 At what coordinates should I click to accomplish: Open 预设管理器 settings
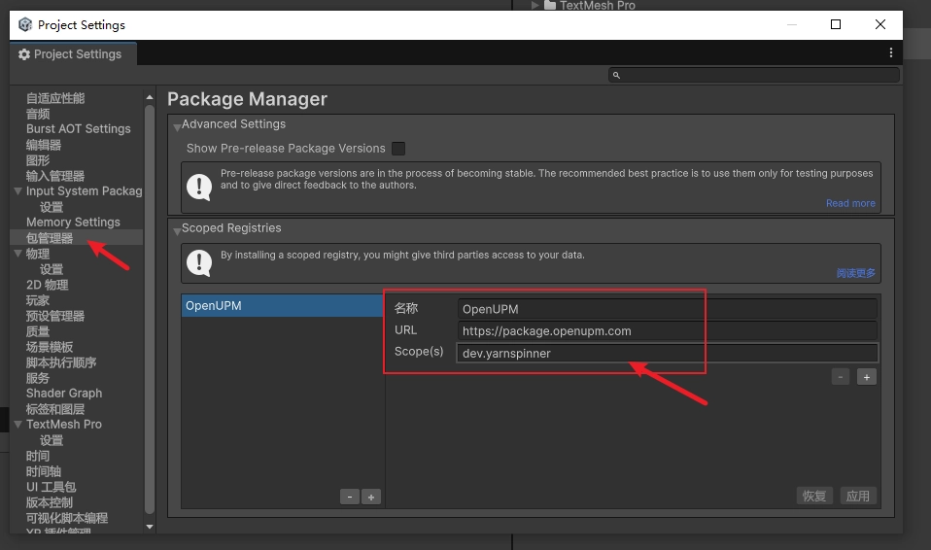point(55,316)
